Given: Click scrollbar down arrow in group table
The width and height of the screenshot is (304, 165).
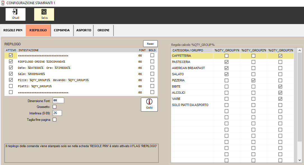Looking at the screenshot, I should (300, 160).
